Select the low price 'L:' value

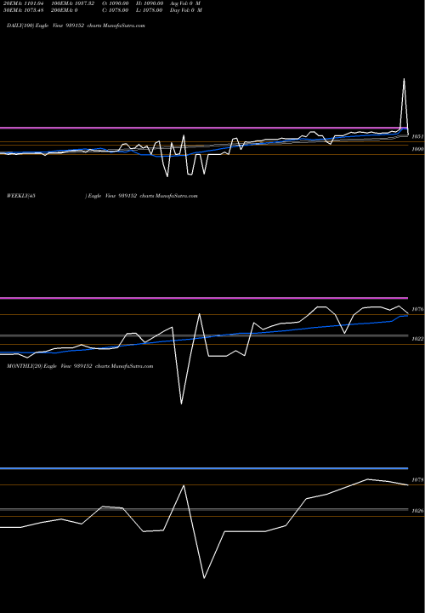coord(150,10)
